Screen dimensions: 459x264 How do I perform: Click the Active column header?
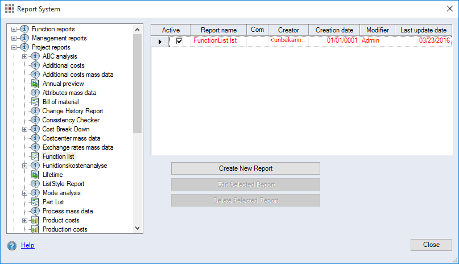tap(171, 30)
